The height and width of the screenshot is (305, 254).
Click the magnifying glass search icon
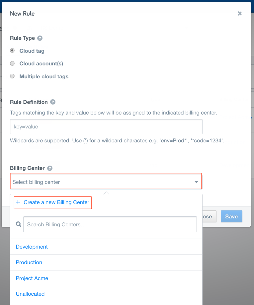tap(19, 224)
